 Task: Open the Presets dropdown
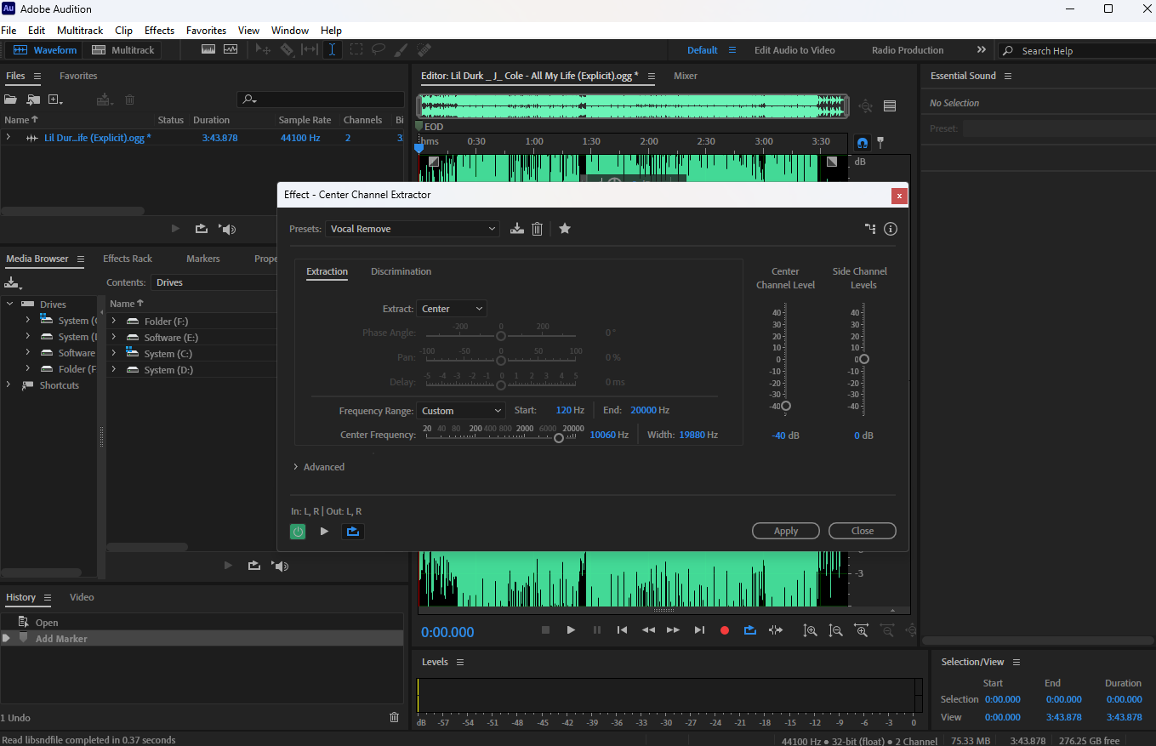pyautogui.click(x=413, y=229)
